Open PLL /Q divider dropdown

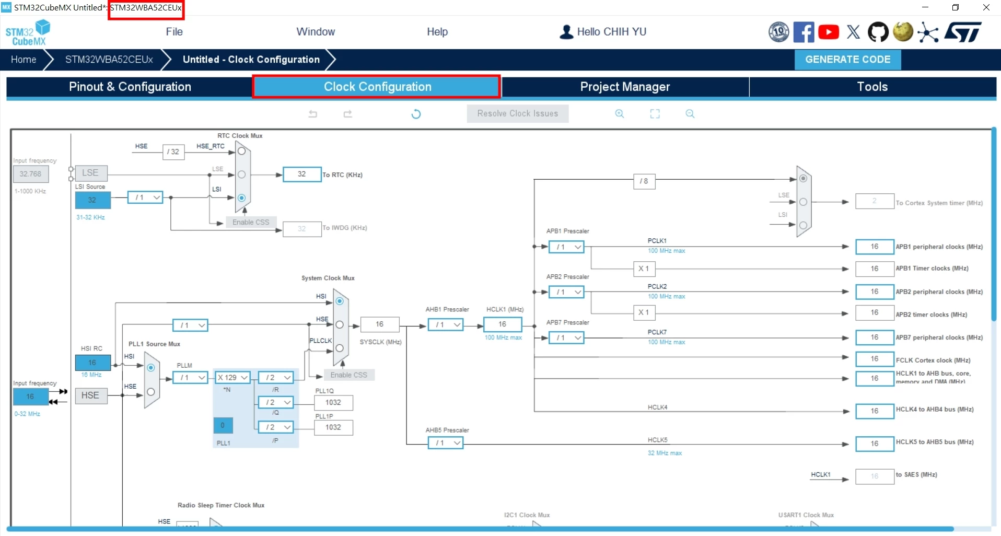(x=276, y=402)
